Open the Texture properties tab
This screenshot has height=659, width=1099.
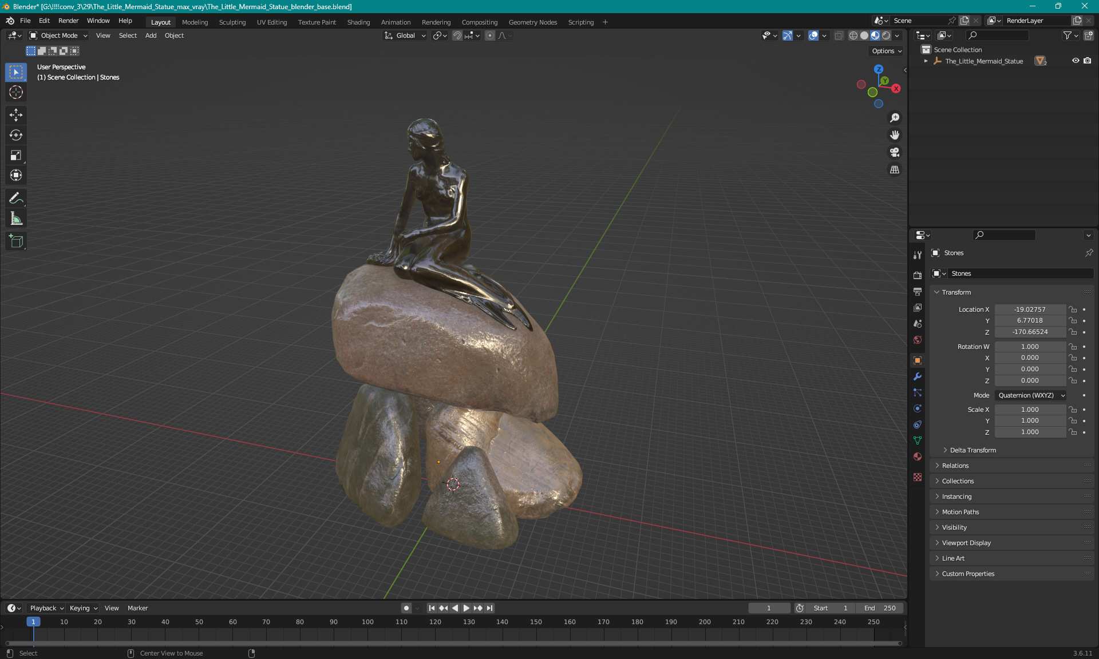[x=918, y=477]
